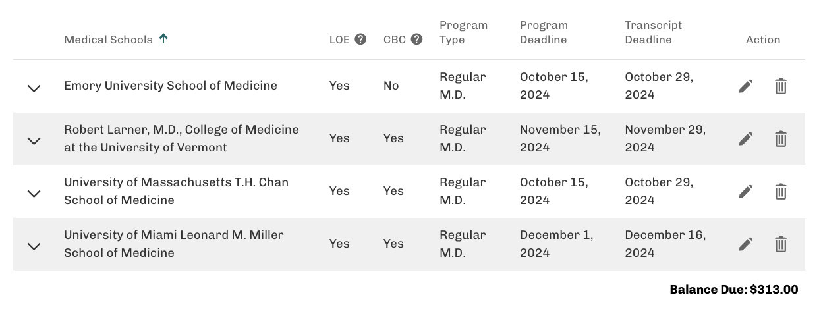Delete the University of Miami Miller entry
This screenshot has width=821, height=324.
coord(780,244)
